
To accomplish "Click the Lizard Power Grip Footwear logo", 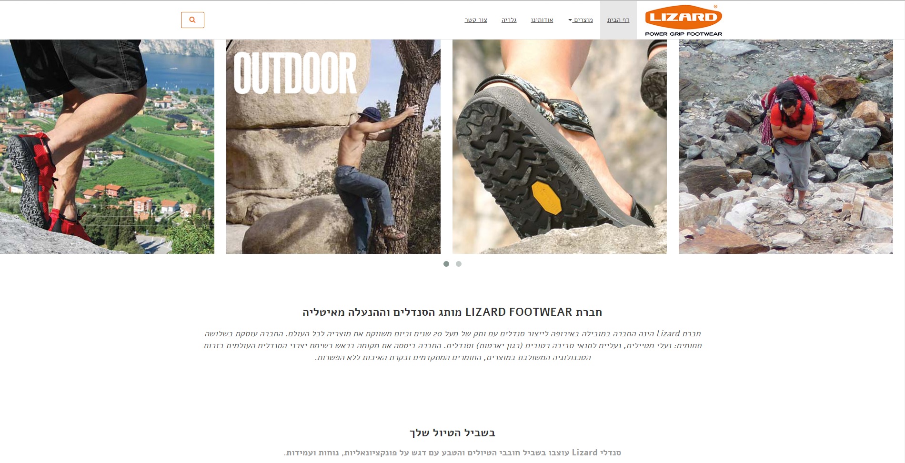I will pos(684,20).
